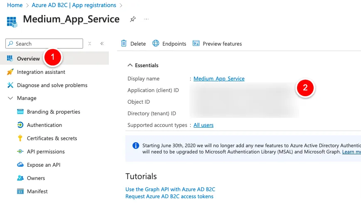Open Certificates & secrets
Viewport: 361px width, 209px height.
pos(52,138)
